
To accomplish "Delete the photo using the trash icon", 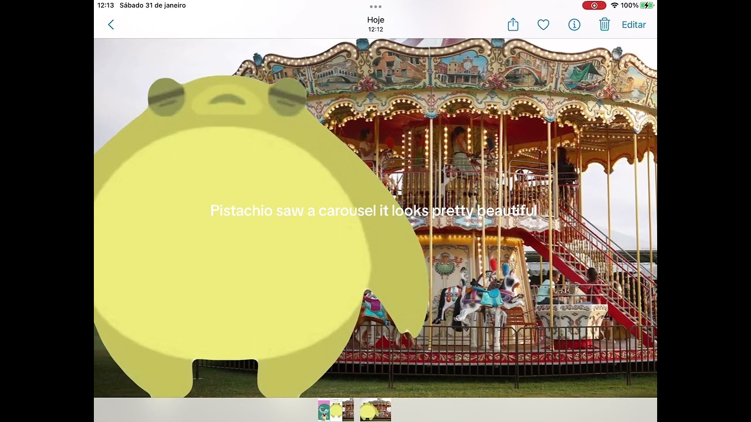I will point(604,24).
